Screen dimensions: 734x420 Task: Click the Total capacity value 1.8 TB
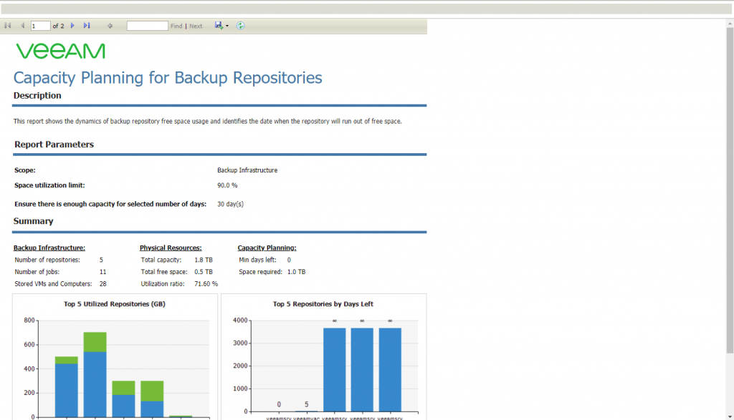click(x=204, y=260)
